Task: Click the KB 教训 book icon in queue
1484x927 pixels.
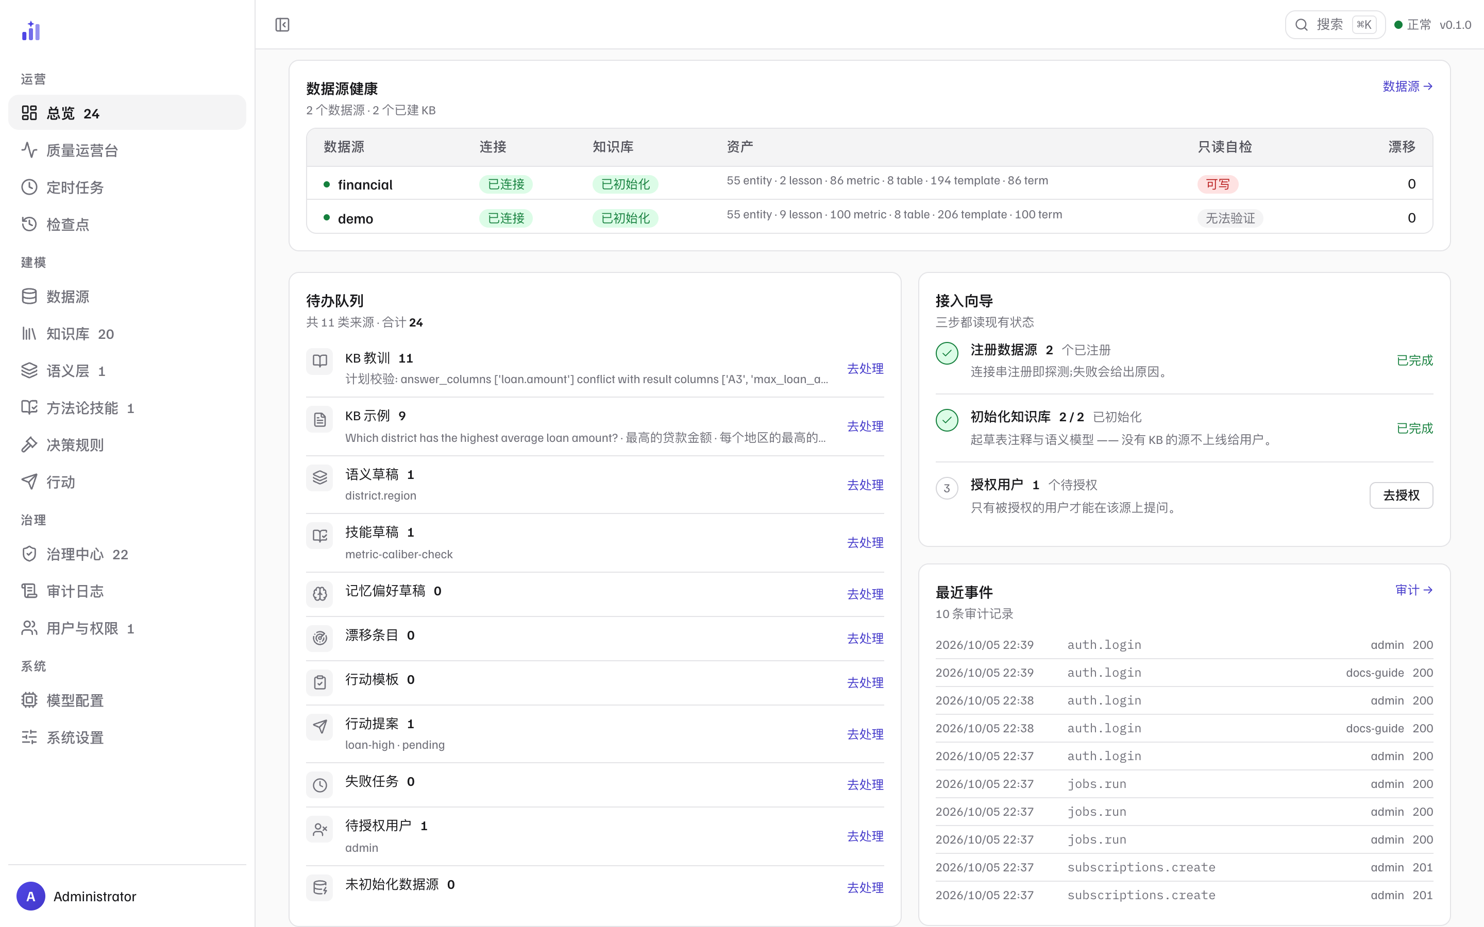Action: click(x=319, y=360)
